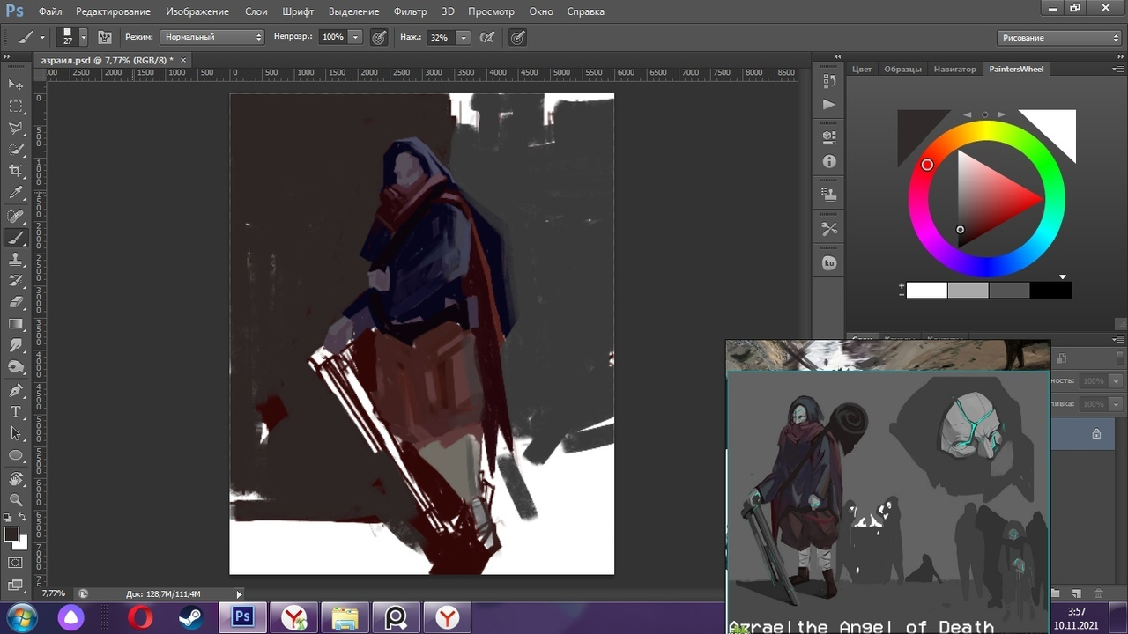Open the Фильтр menu

410,11
